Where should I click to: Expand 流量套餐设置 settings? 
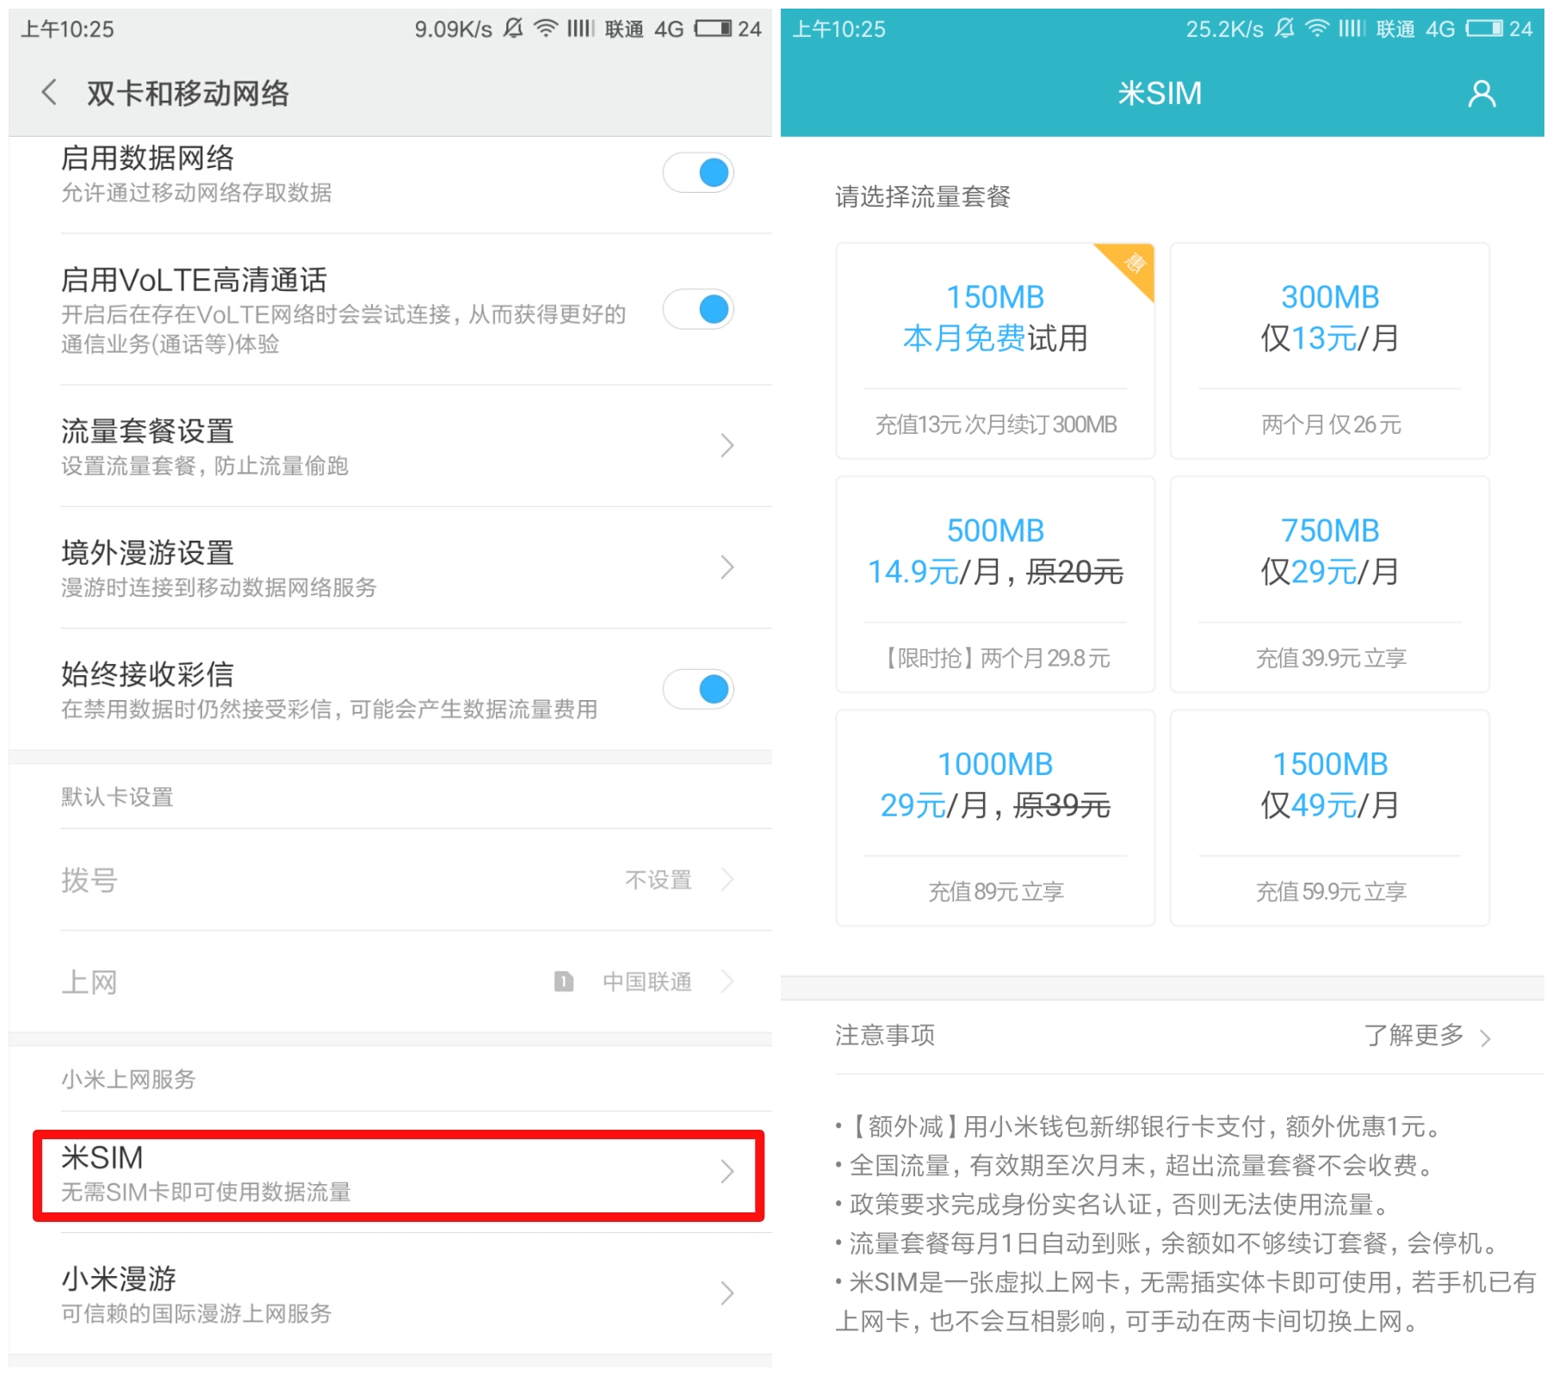point(387,446)
